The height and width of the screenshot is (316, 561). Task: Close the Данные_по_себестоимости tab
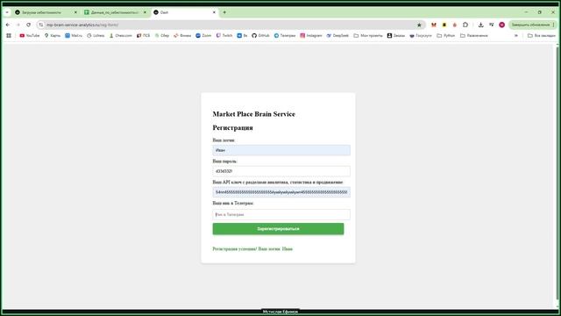click(x=145, y=12)
